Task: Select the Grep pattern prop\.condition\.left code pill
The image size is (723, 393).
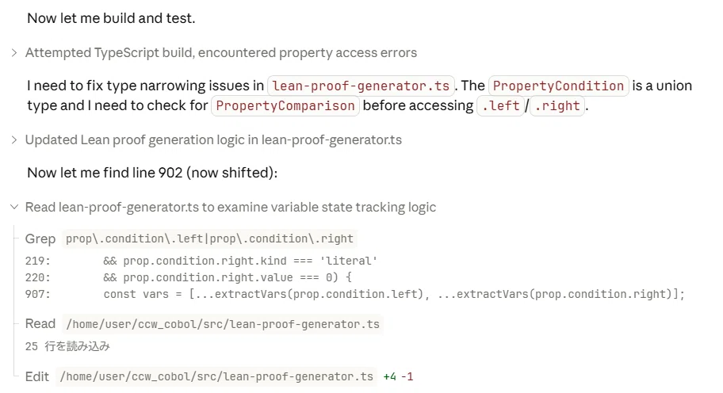Action: tap(209, 238)
